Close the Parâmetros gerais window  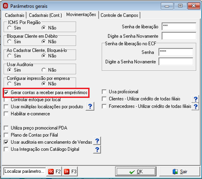tap(194, 6)
